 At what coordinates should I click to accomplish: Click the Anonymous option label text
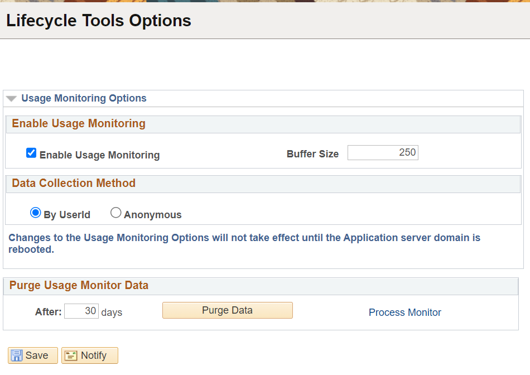click(x=152, y=215)
